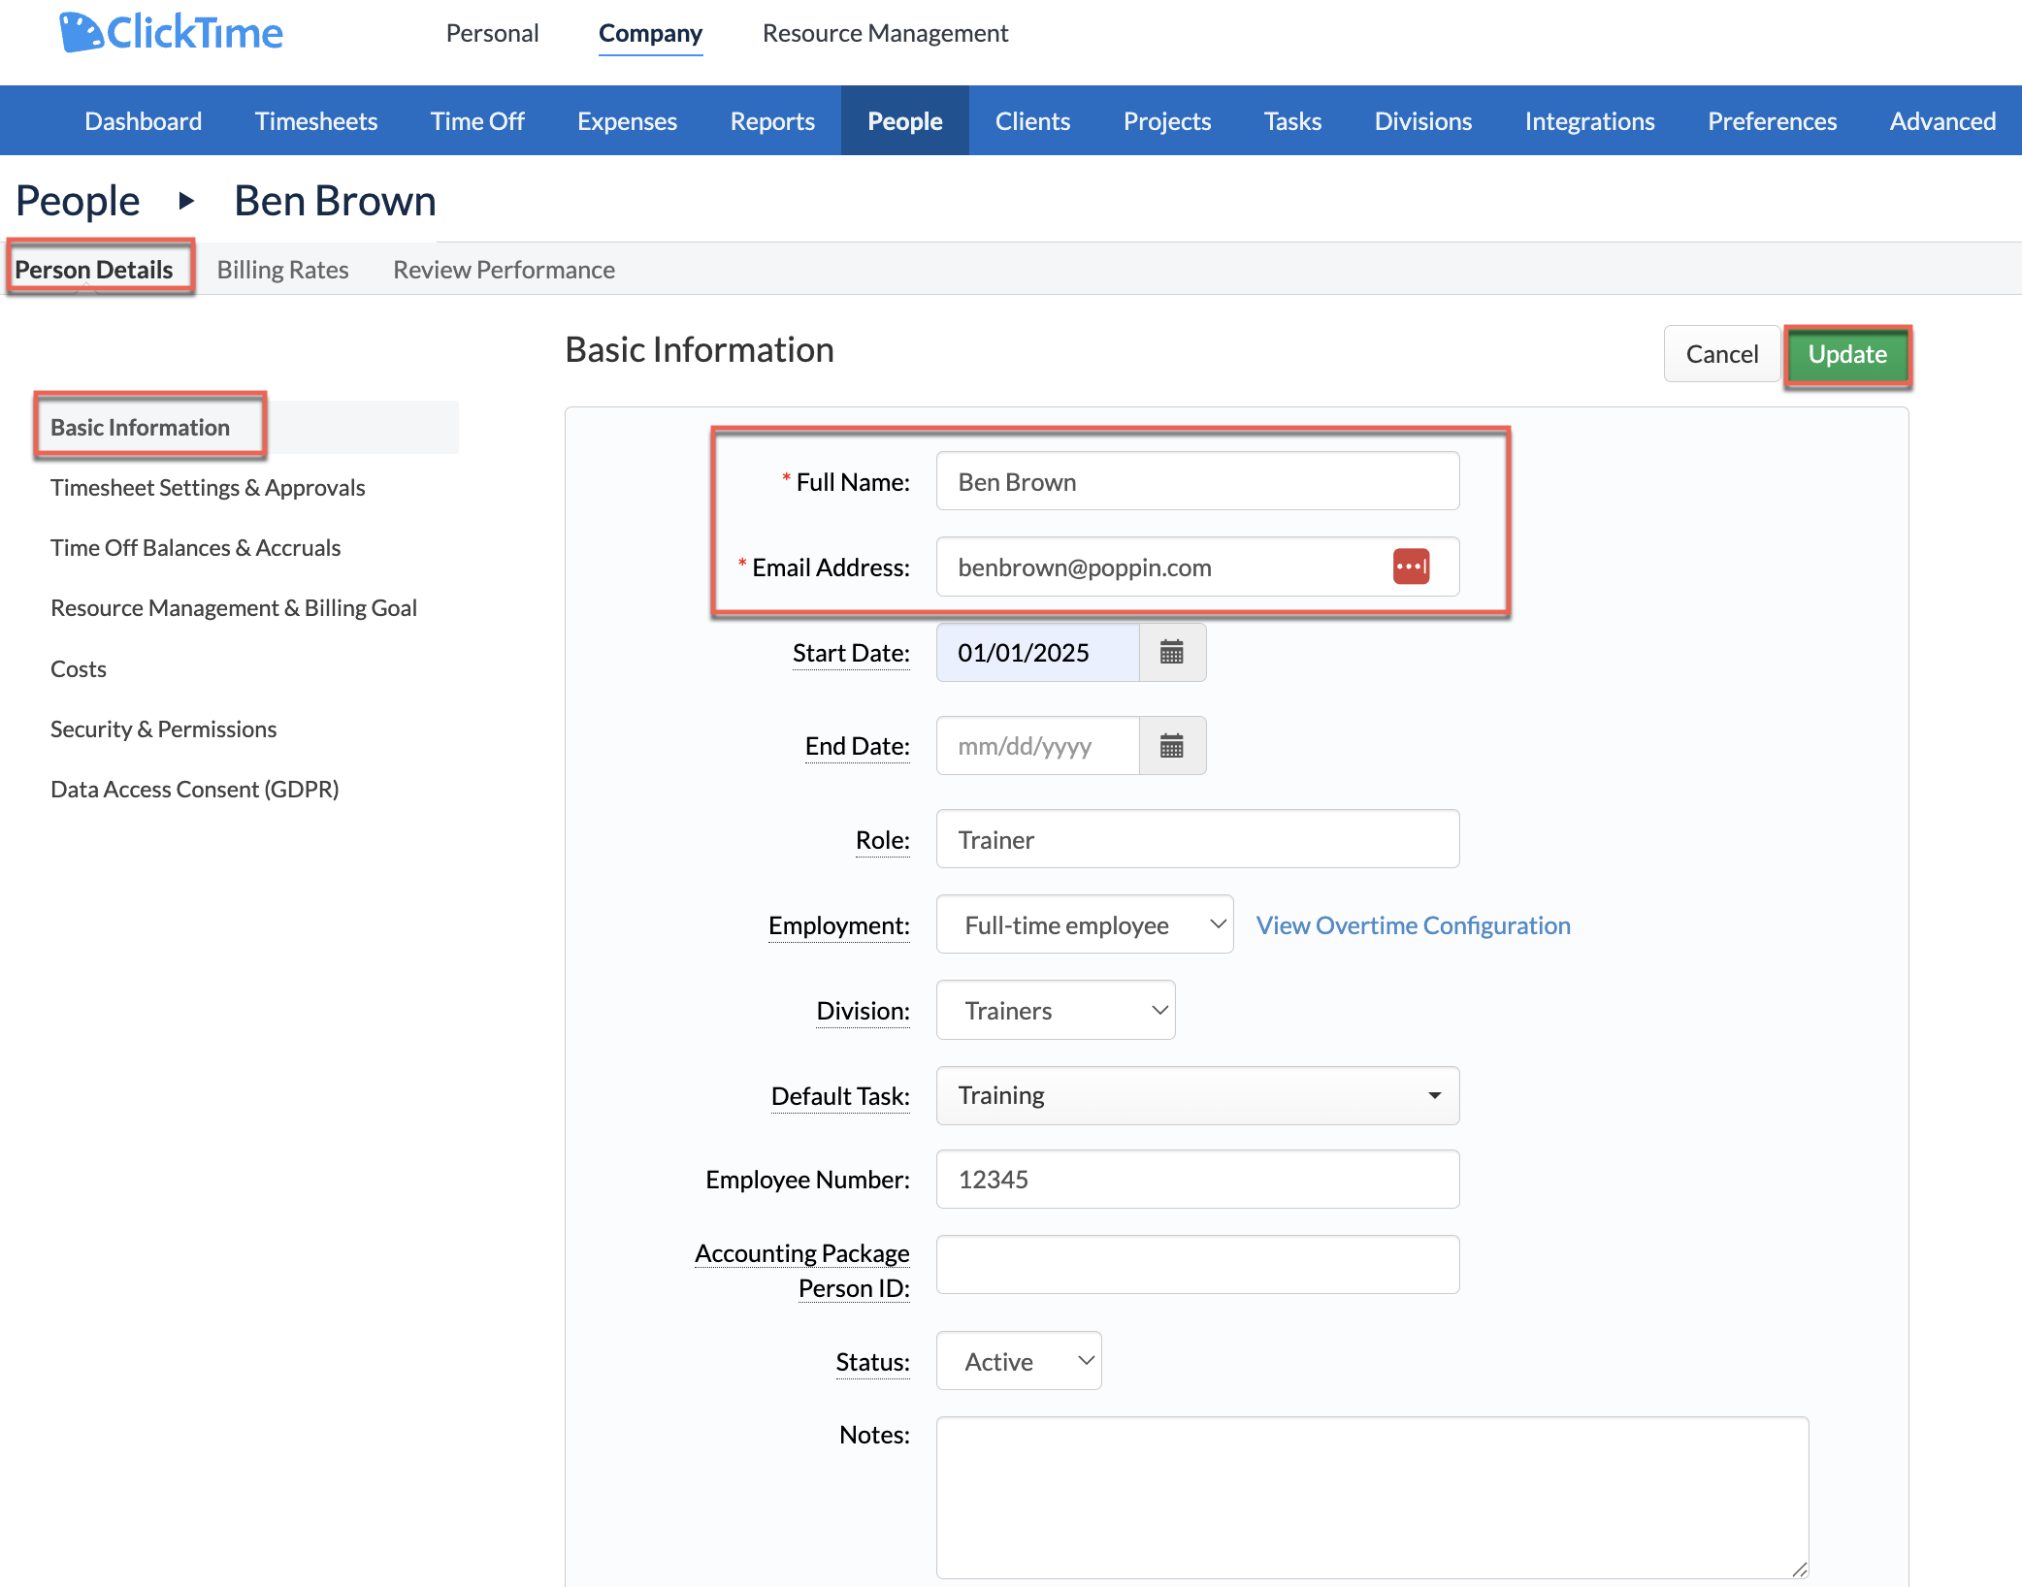2022x1587 pixels.
Task: Open the Time Off tab
Action: coord(477,121)
